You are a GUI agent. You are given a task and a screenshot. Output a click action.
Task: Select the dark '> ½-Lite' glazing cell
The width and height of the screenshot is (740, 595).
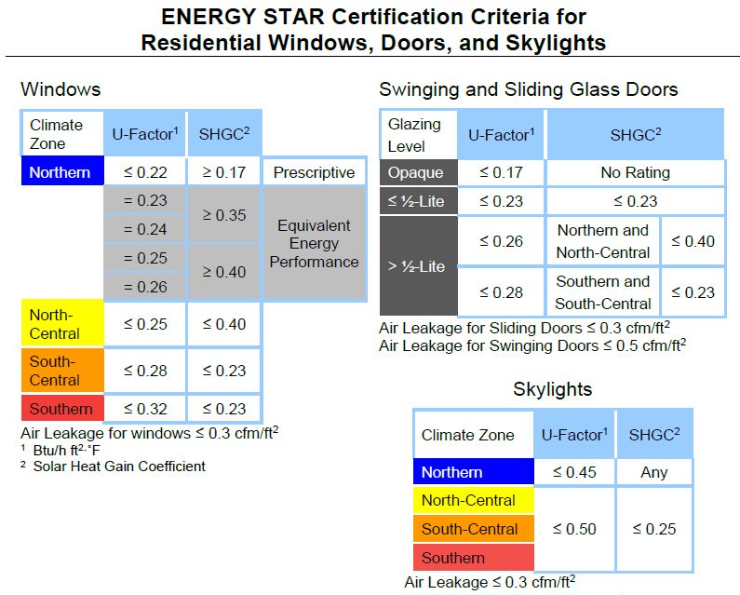(419, 266)
